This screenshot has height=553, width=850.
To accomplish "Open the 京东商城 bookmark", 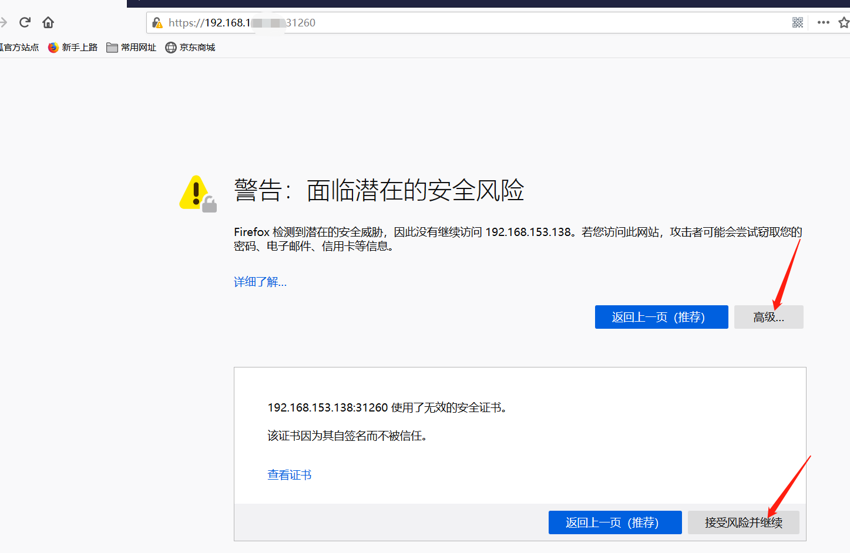I will click(x=190, y=48).
